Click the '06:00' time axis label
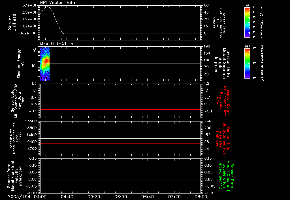Viewport: 290px width, 200px height. click(x=121, y=197)
